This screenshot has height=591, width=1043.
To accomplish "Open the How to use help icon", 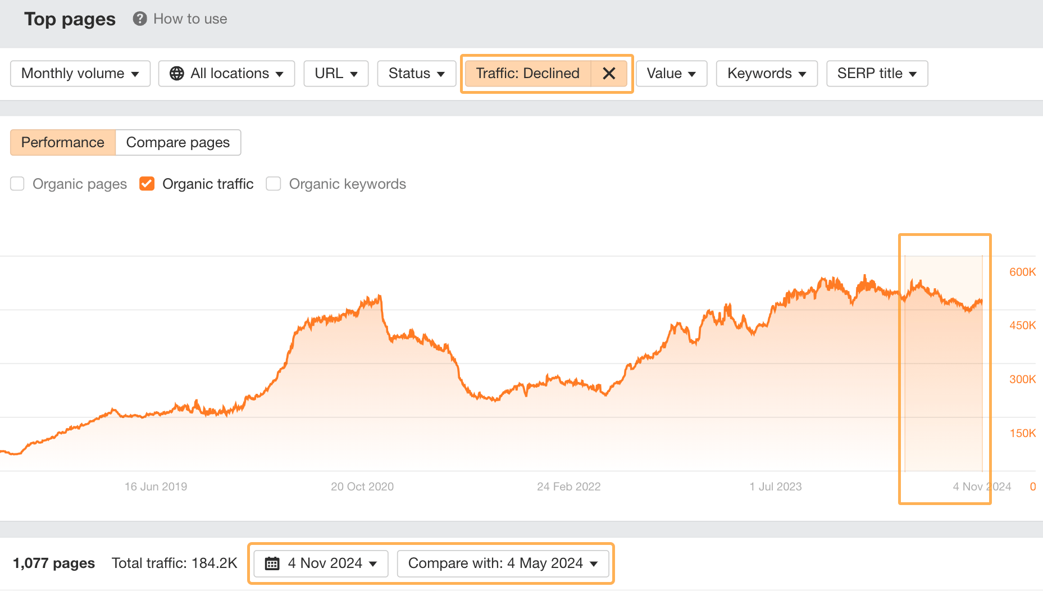I will tap(139, 19).
